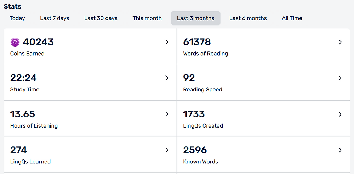The height and width of the screenshot is (174, 354).
Task: Open the LingQs Created chevron arrow
Action: tap(340, 114)
